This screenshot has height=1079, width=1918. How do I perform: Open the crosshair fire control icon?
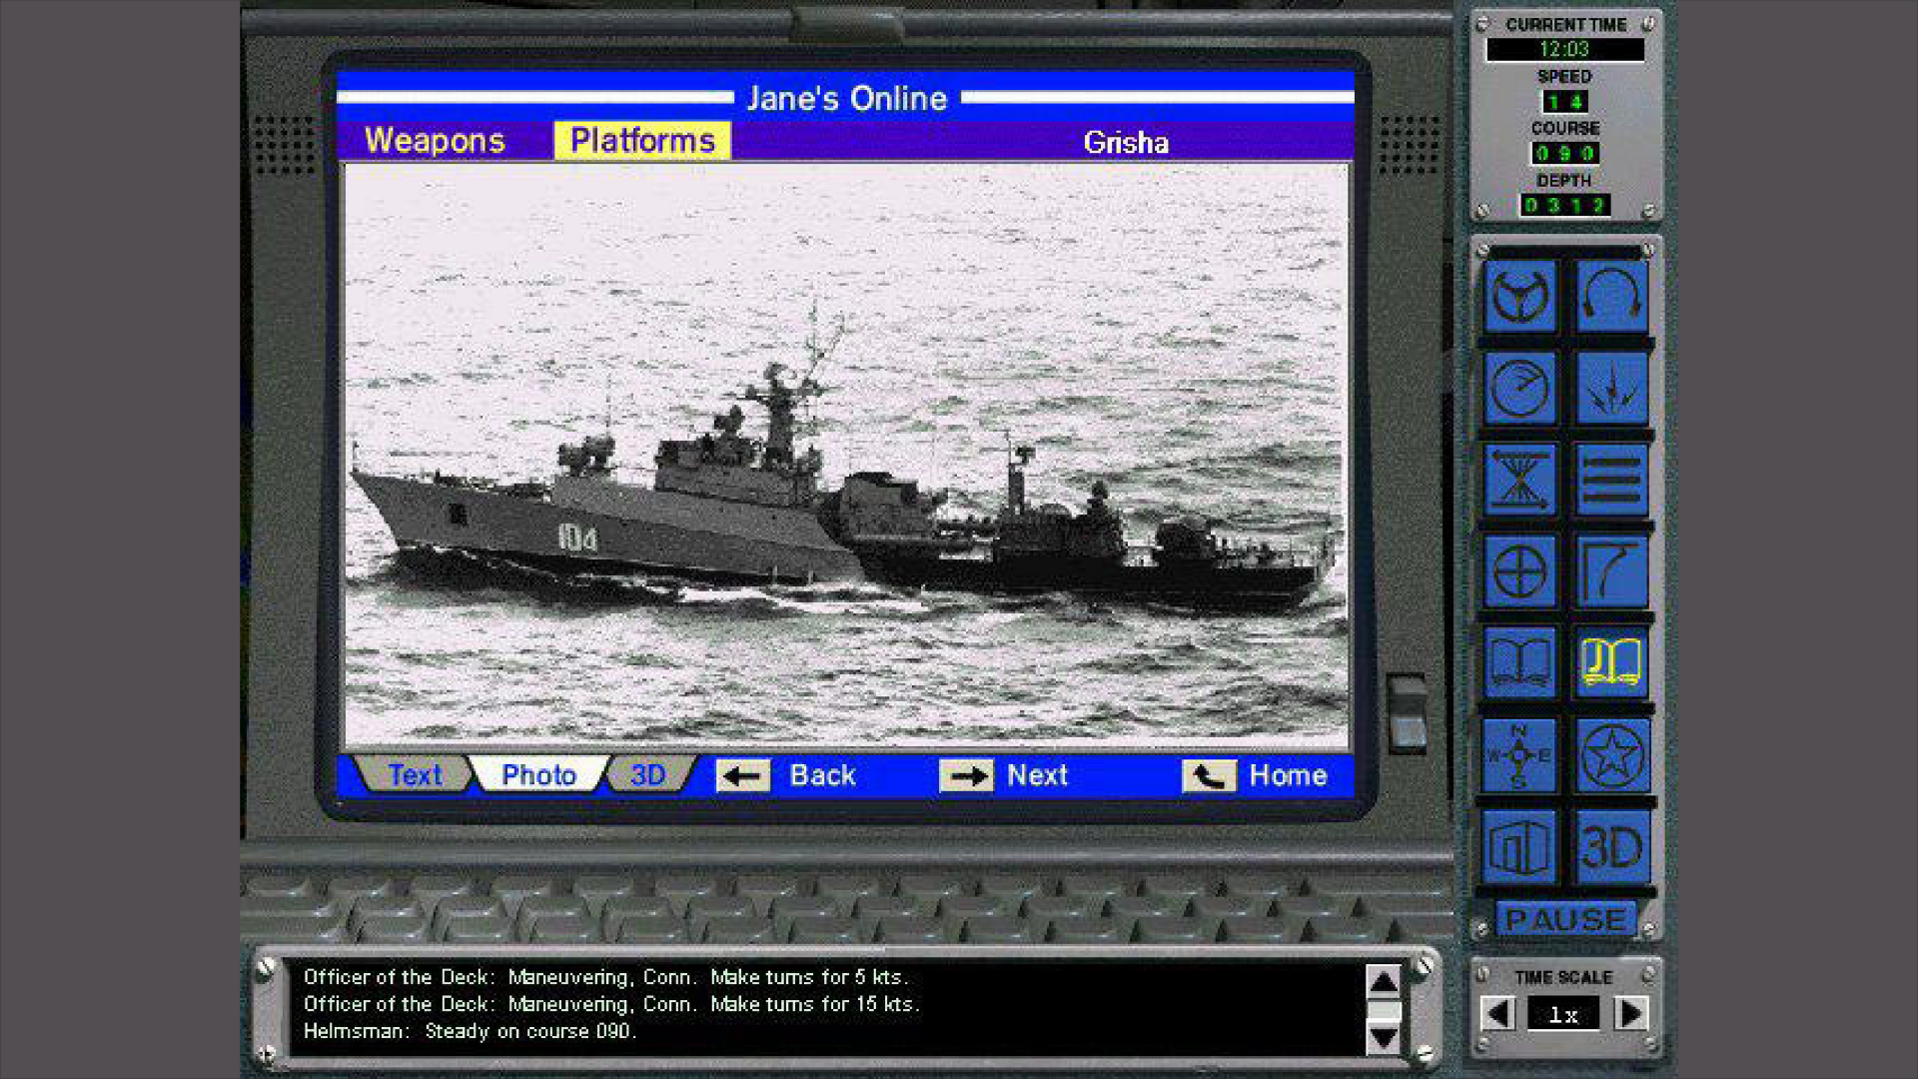coord(1519,572)
